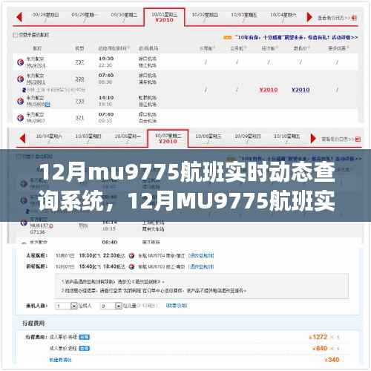Click the airline logo of the 07:40 aircraft 321 flight
The height and width of the screenshot is (371, 371).
[20, 118]
